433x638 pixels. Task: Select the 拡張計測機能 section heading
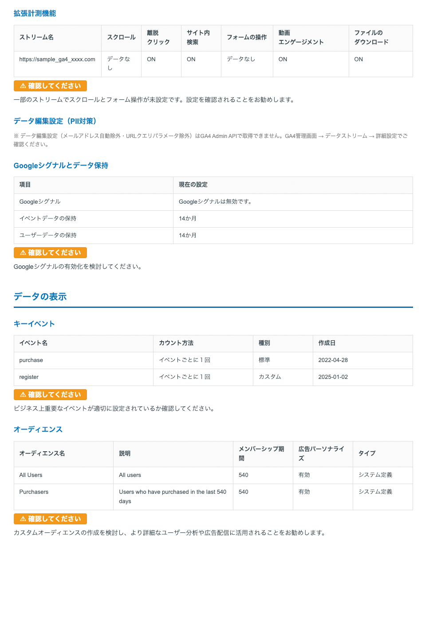tap(35, 13)
